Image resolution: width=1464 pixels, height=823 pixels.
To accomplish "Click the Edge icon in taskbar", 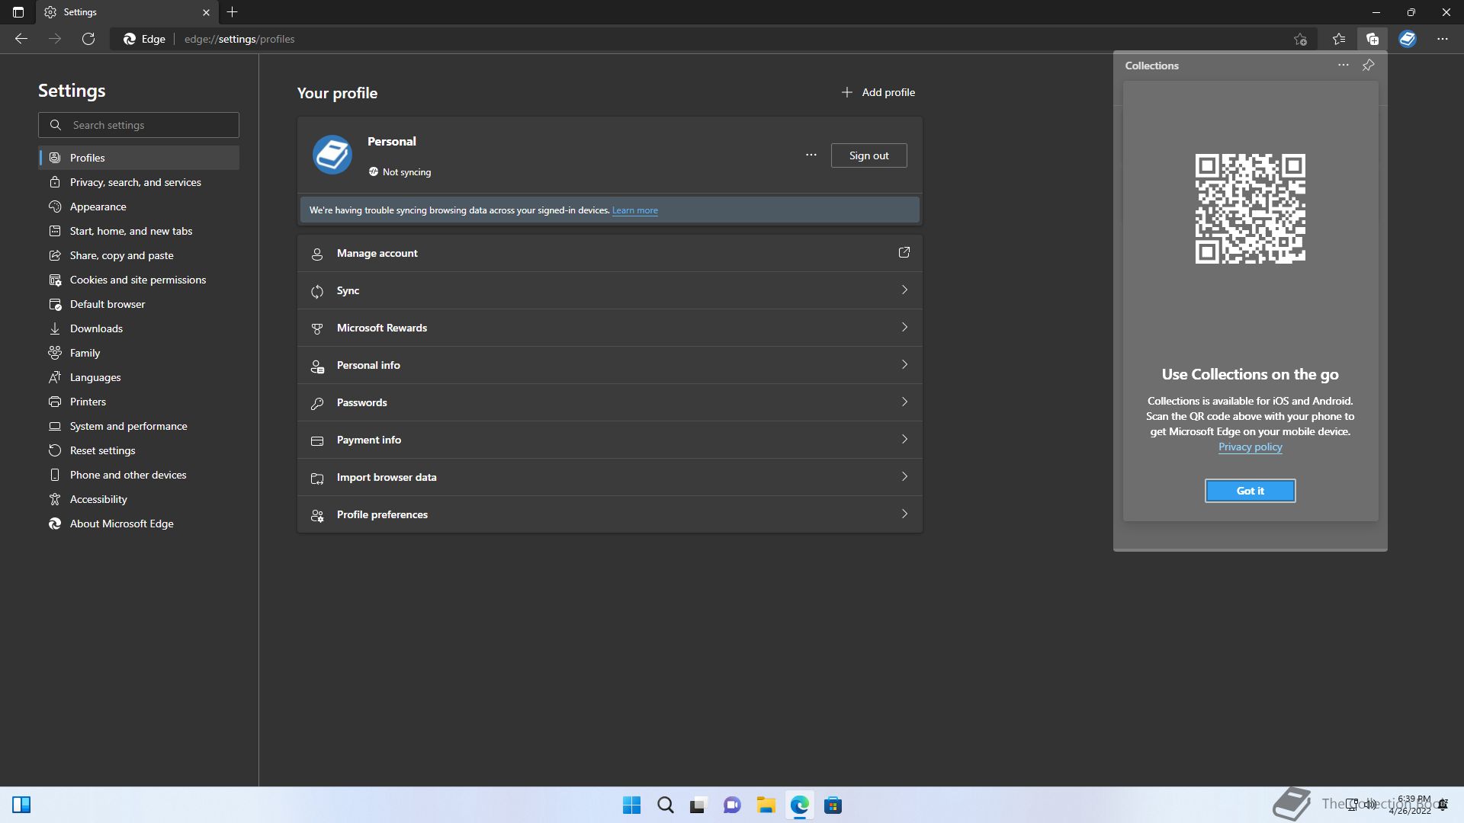I will [799, 805].
